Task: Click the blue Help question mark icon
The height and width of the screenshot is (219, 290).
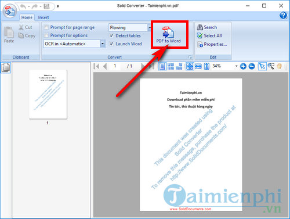Action: pos(283,15)
